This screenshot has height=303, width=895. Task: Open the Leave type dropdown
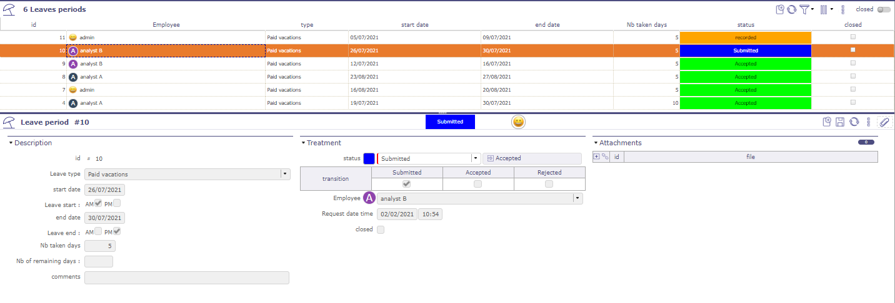point(286,174)
